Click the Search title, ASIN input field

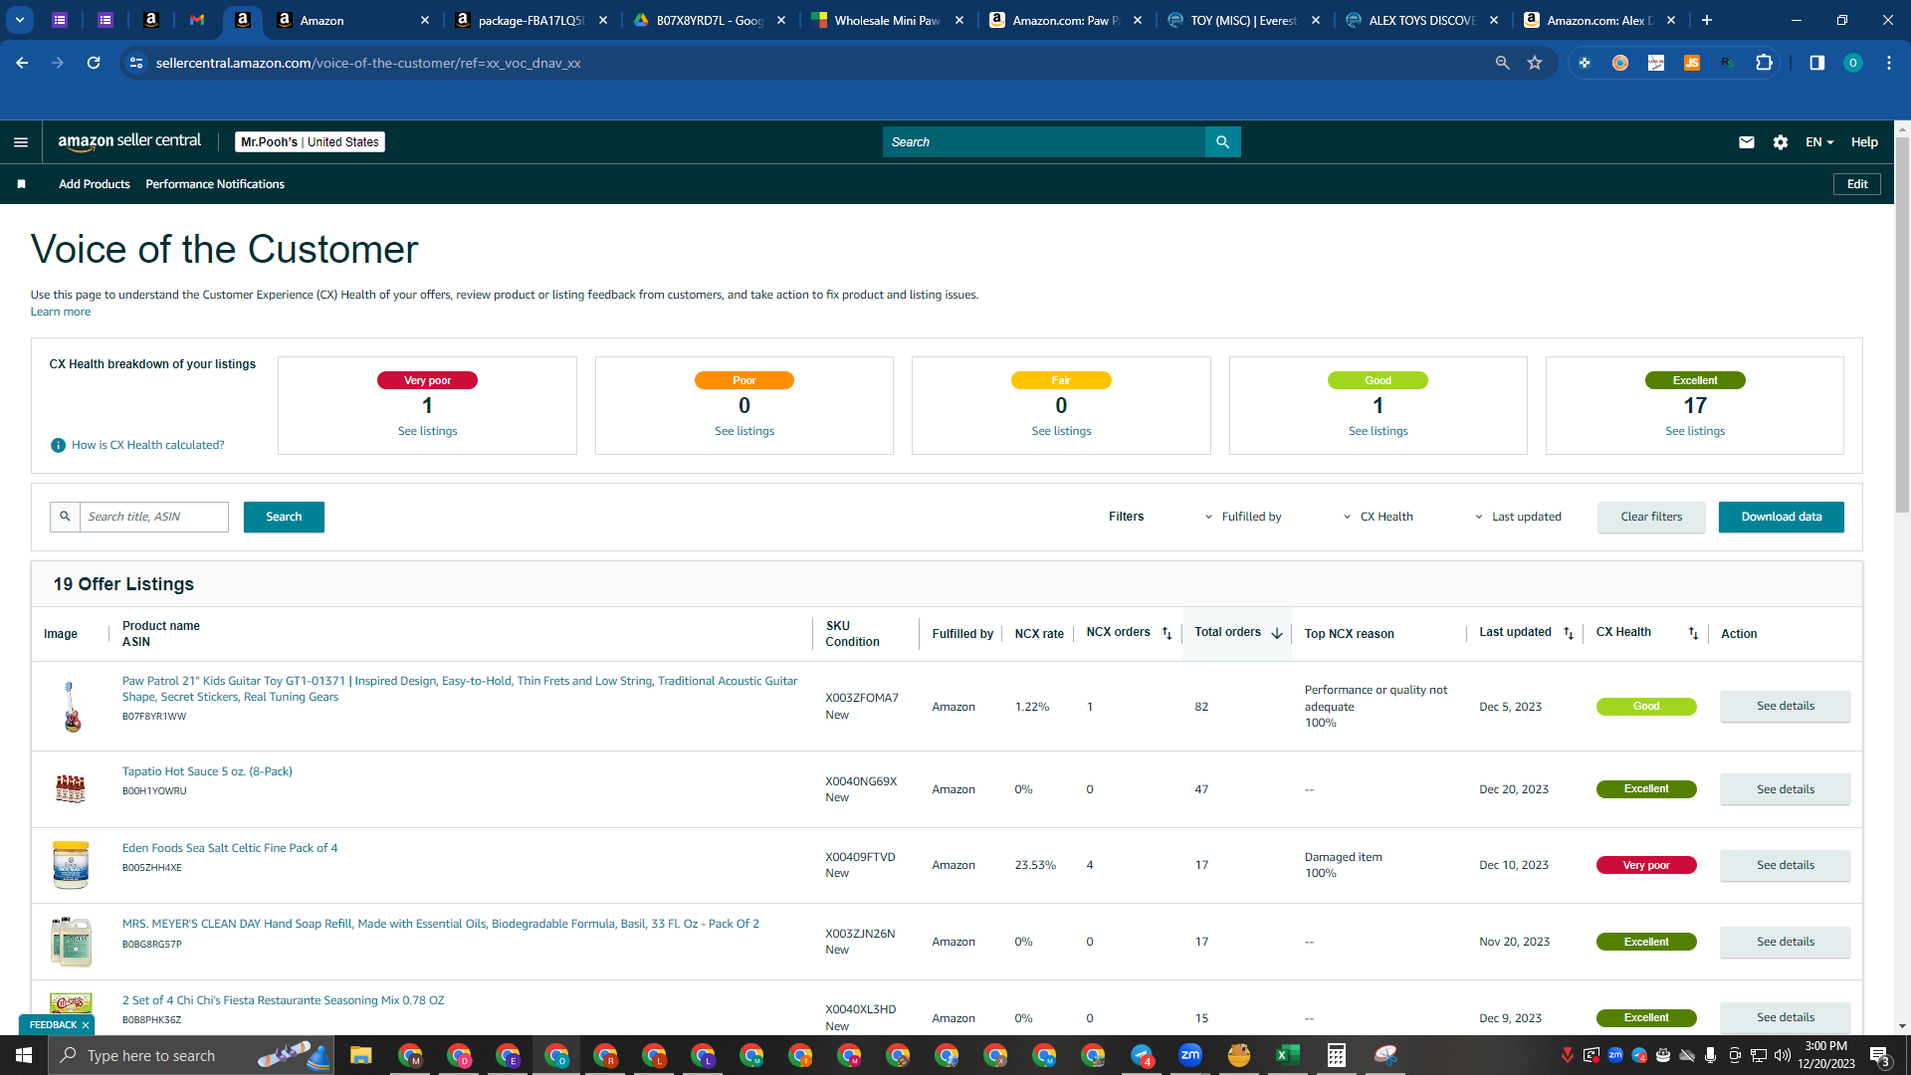click(x=154, y=517)
